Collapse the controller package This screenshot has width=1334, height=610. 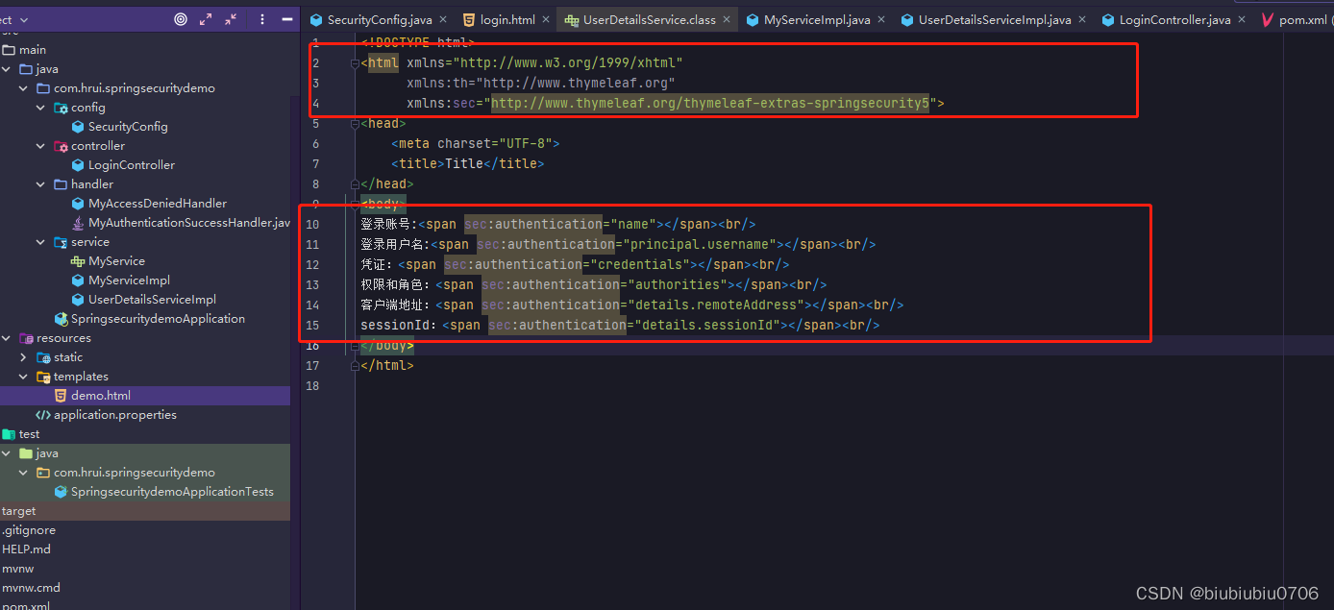click(41, 146)
